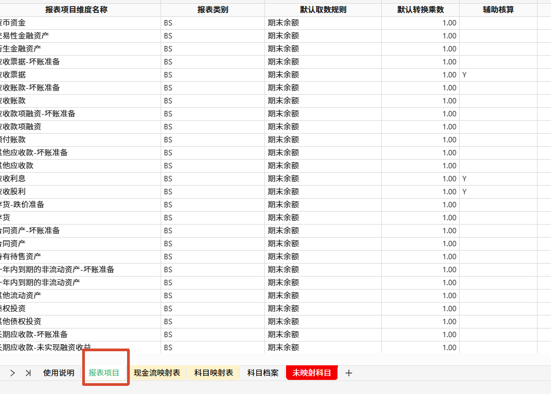
Task: Select the 交易性金融资产 cell
Action: pos(80,36)
